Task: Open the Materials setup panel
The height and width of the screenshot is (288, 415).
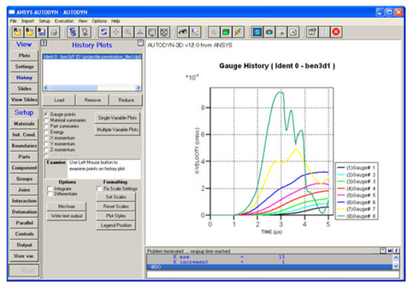Action: click(24, 124)
